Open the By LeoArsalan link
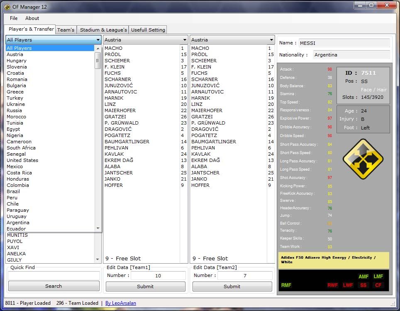The width and height of the screenshot is (400, 311). click(120, 303)
